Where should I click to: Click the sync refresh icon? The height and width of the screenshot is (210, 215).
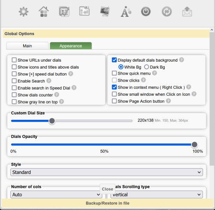pyautogui.click(x=167, y=12)
